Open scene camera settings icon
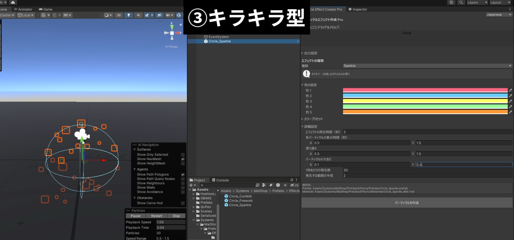This screenshot has height=240, width=514. pos(168,15)
